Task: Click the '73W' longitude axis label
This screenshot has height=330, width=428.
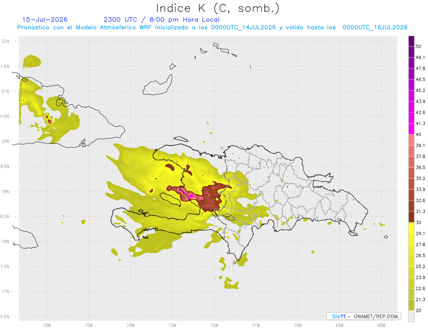Action: (172, 326)
